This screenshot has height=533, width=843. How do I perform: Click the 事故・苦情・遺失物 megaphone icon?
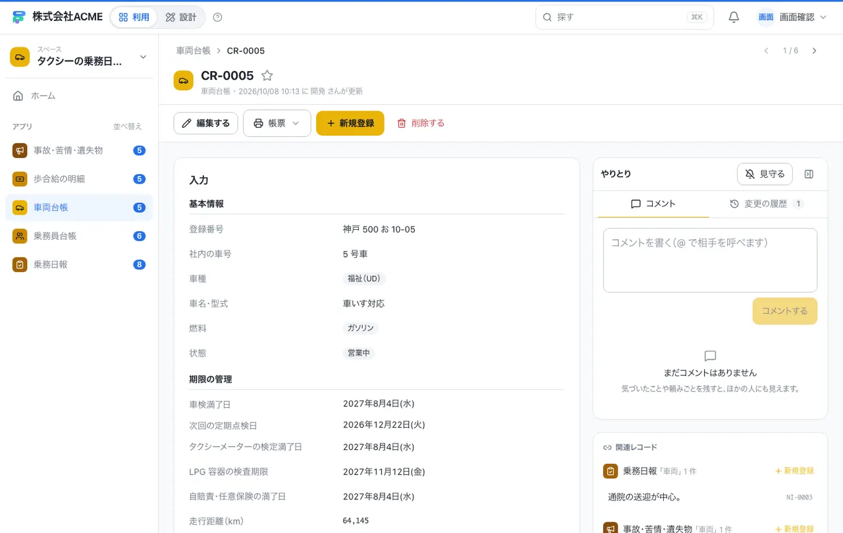(x=20, y=150)
